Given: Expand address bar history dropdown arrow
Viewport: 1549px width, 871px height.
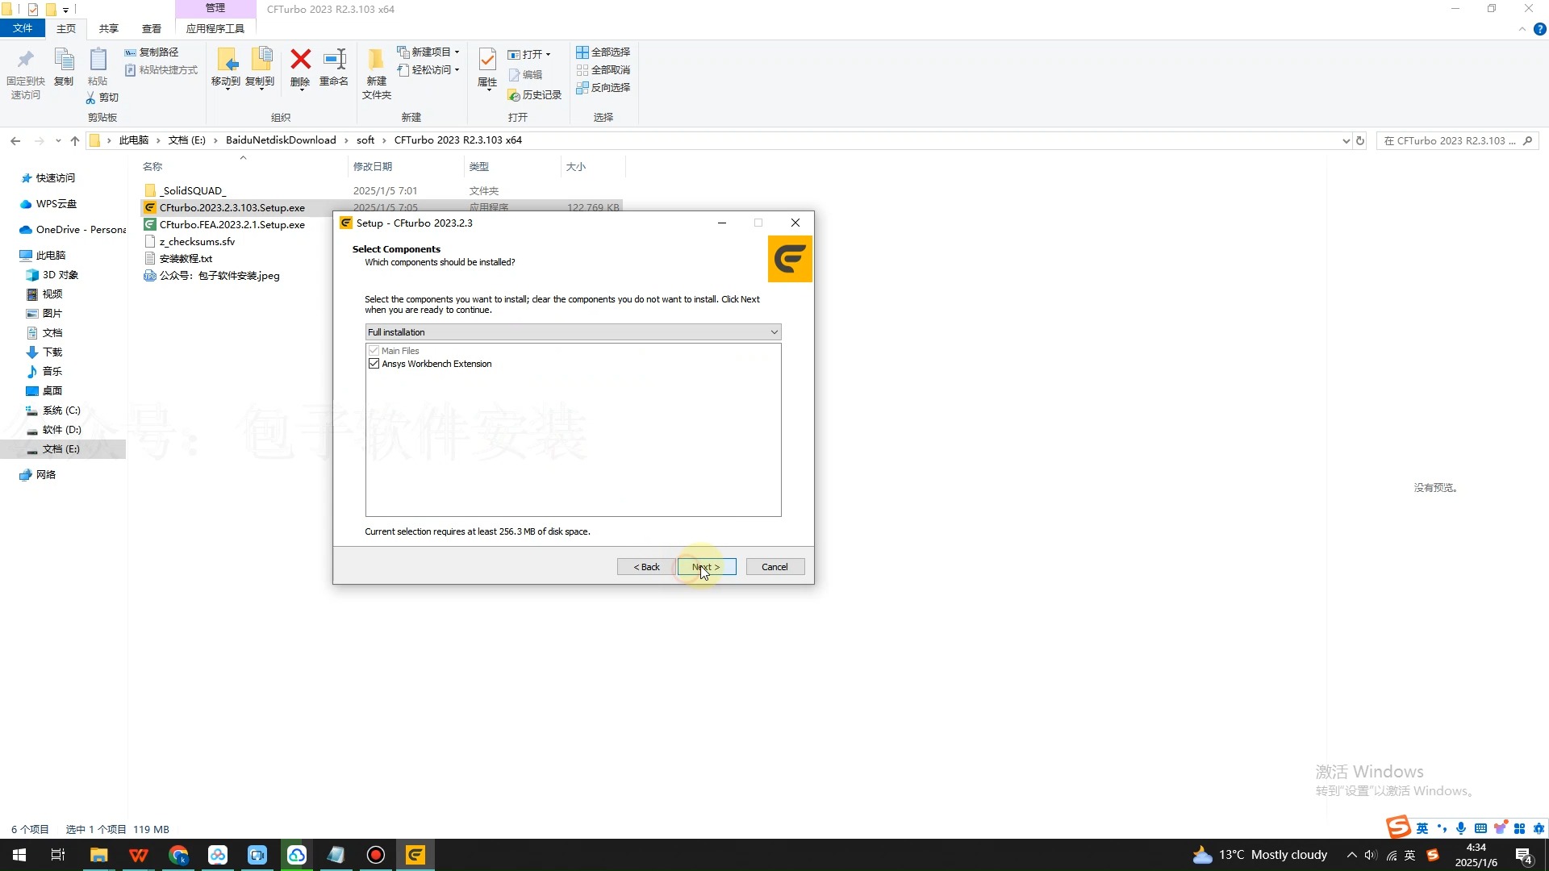Looking at the screenshot, I should [1346, 140].
